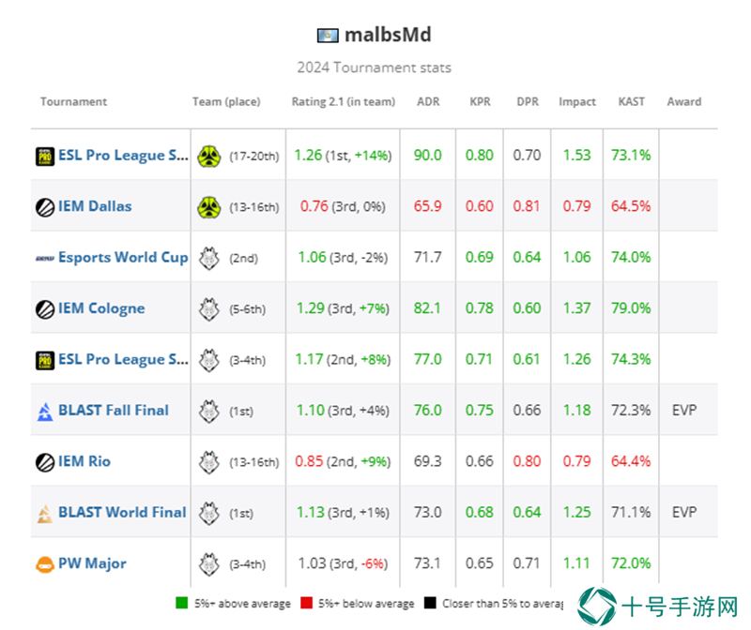The width and height of the screenshot is (751, 630).
Task: Click the IEM Cologne tournament logo icon
Action: click(x=45, y=309)
